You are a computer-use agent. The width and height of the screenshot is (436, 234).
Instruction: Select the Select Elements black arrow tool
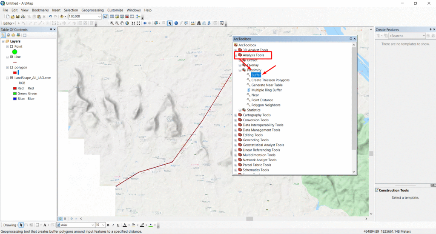tap(169, 23)
